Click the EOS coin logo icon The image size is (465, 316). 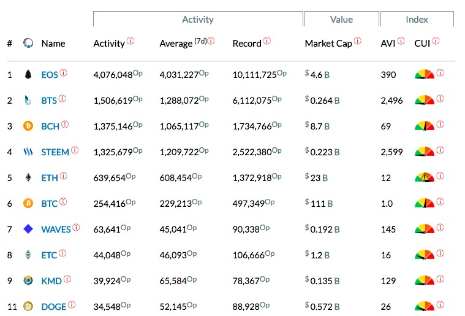click(28, 74)
